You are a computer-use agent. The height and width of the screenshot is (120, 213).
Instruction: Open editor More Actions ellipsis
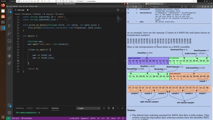click(x=122, y=10)
